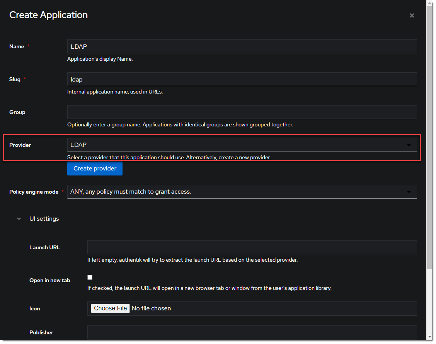Collapse the UI settings chevron
Viewport: 436px width, 344px height.
tap(19, 219)
